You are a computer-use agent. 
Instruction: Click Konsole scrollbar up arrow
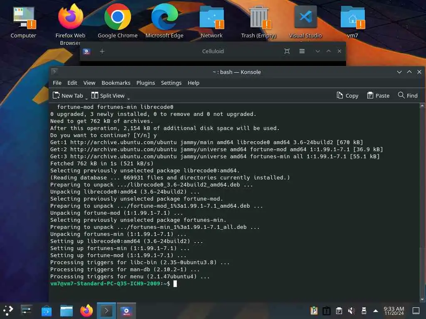tap(422, 106)
